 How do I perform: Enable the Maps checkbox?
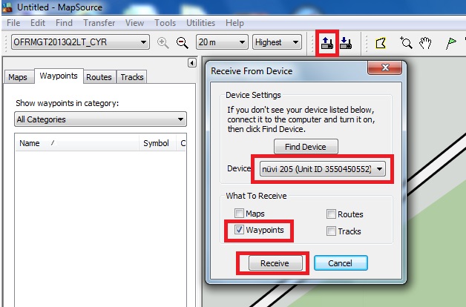click(239, 213)
